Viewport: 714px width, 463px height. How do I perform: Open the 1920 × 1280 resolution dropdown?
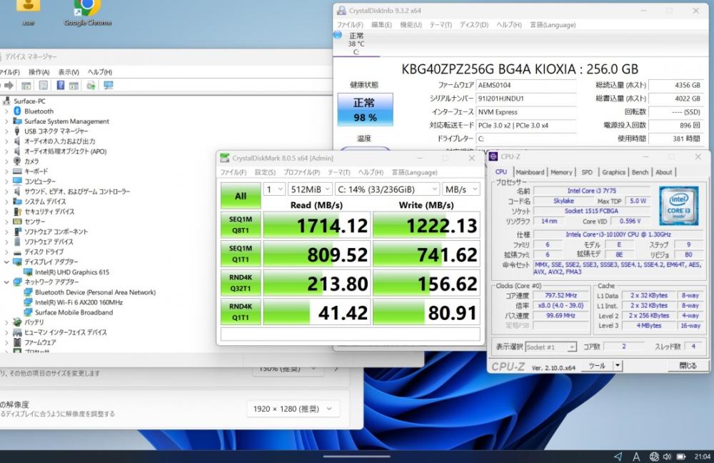click(x=293, y=409)
